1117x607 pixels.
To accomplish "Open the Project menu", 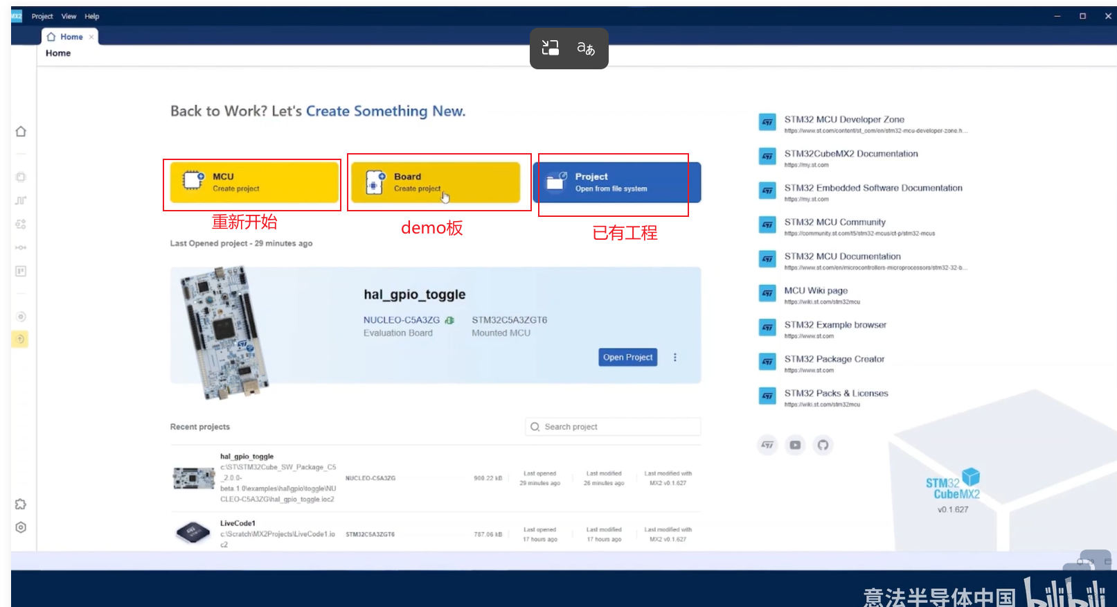I will [42, 16].
